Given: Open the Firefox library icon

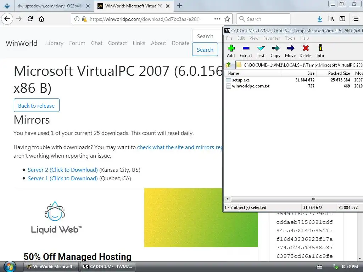Looking at the screenshot, I should (x=331, y=19).
